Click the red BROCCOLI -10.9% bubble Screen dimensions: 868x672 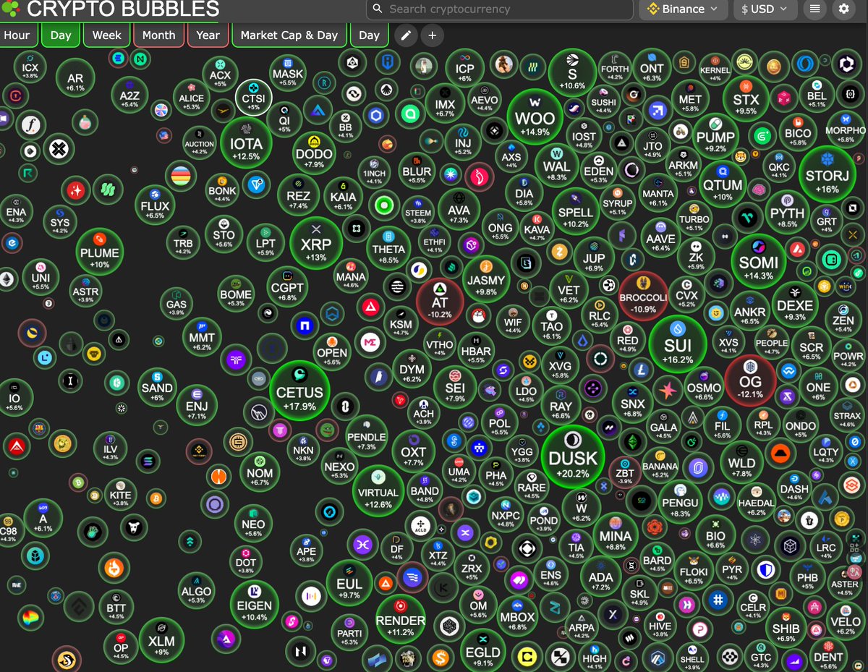[643, 297]
